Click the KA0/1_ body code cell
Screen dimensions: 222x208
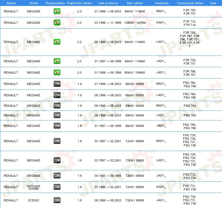click(x=161, y=187)
